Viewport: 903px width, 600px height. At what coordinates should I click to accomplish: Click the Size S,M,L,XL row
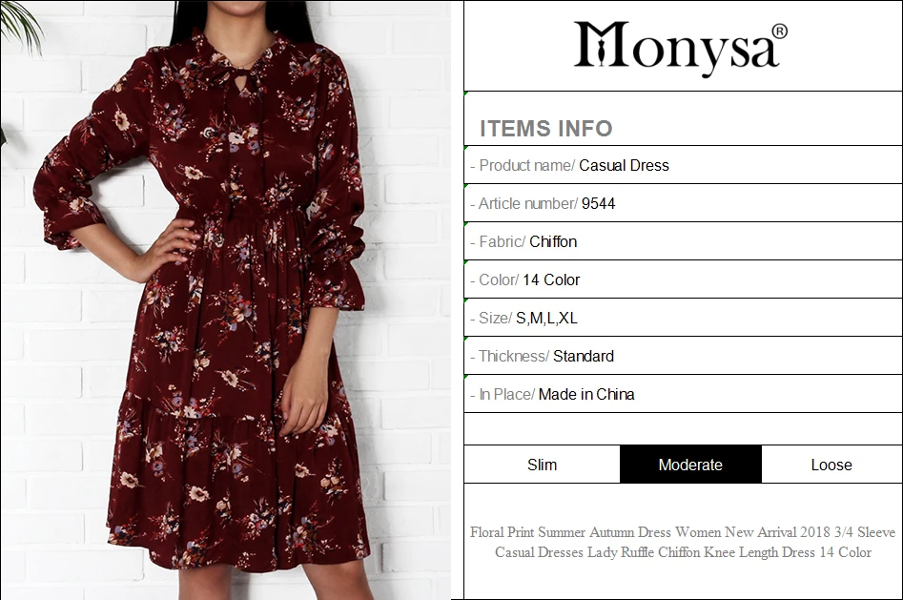[x=683, y=318]
